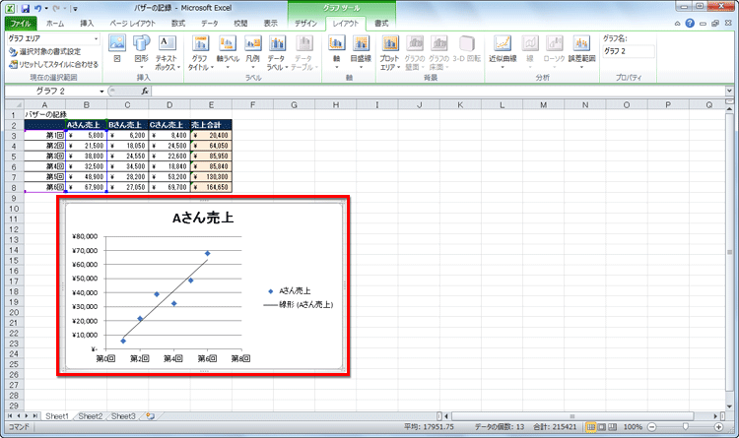Open the Undo history dropdown arrow
The height and width of the screenshot is (438, 739).
[x=46, y=8]
